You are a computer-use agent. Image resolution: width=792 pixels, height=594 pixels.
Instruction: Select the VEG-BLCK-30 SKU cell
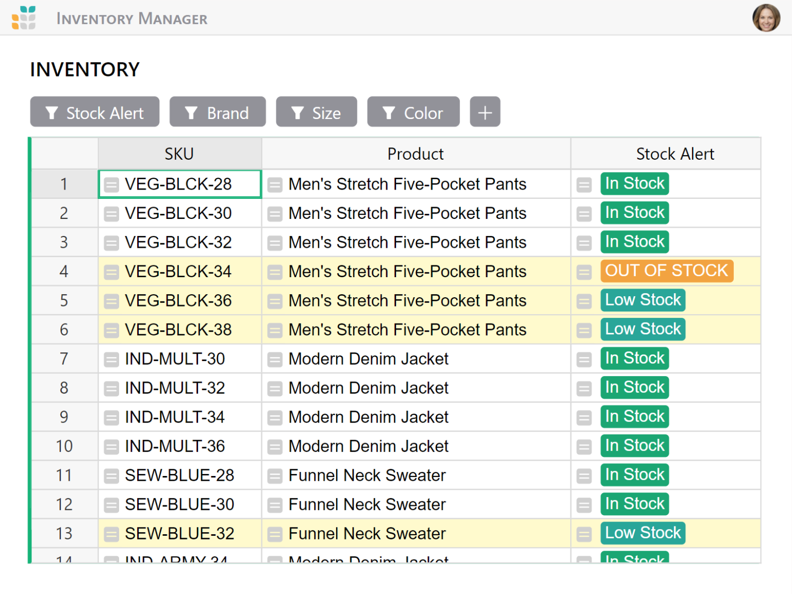pyautogui.click(x=179, y=213)
